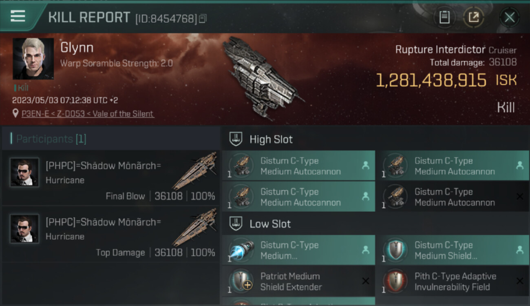Open the hamburger menu in the header
Viewport: 530px width, 306px height.
pos(18,16)
